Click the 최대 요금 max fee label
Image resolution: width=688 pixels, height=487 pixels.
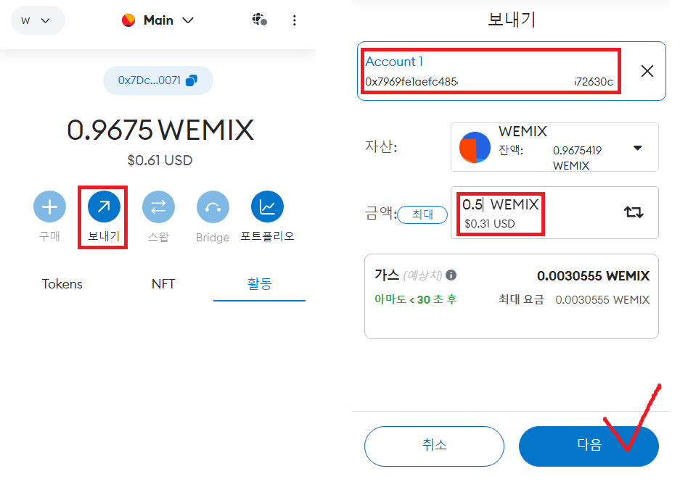(521, 299)
